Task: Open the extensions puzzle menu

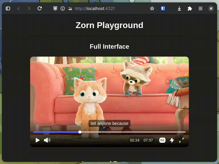Action: click(x=190, y=8)
